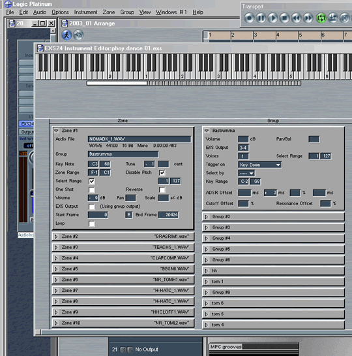The image size is (352, 356).
Task: Expand Zone #3 TEACHS_1.WAV
Action: point(56,247)
